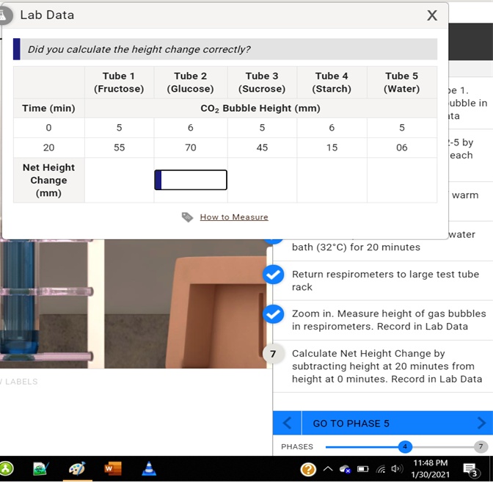
Task: Select Tube 5 Water 20-minute height cell
Action: pyautogui.click(x=401, y=148)
